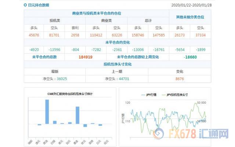This screenshot has height=147, width=235.
Task: Select the value 37334
Action: (200, 35)
